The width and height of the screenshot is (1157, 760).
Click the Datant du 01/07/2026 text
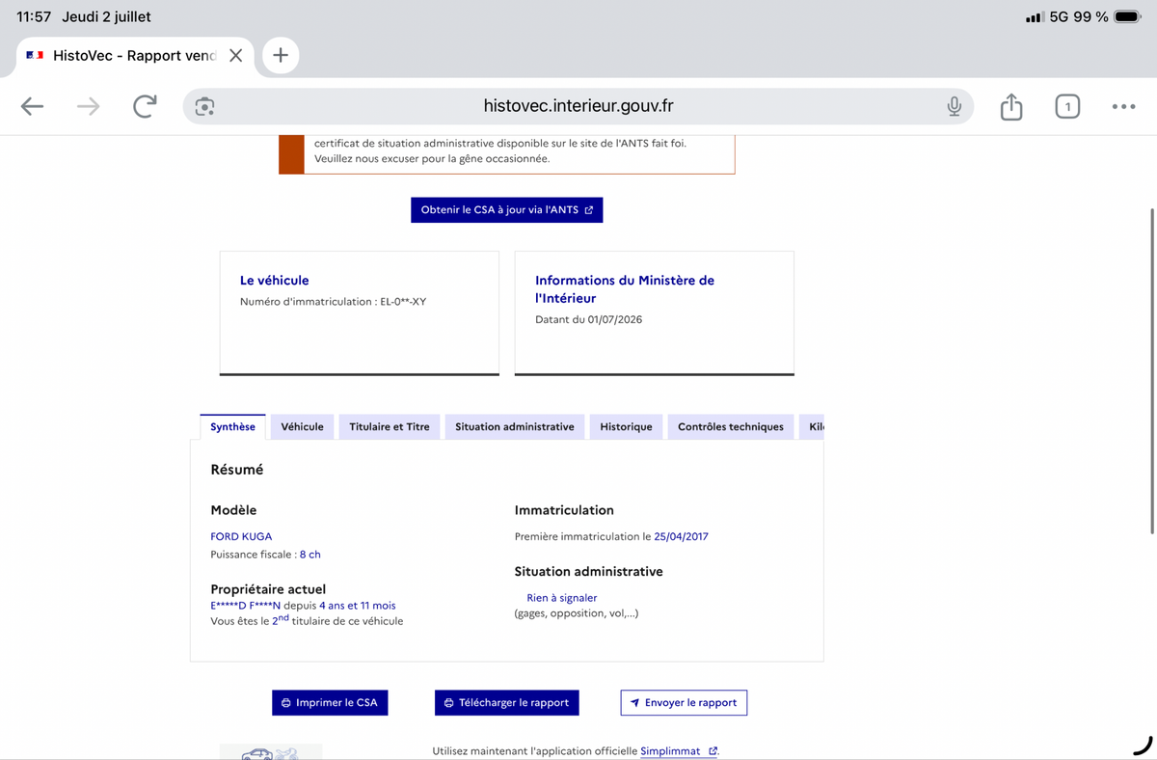(588, 319)
